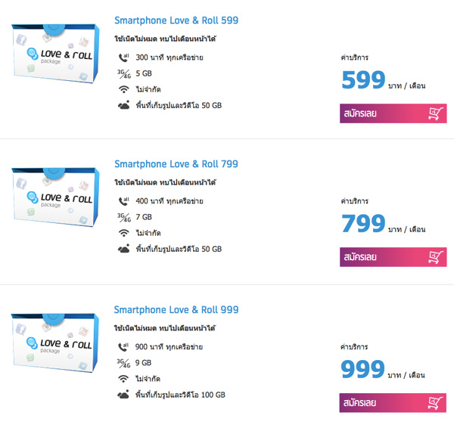Click the cloud storage icon beside 100 GB
This screenshot has width=454, height=425.
tap(123, 395)
